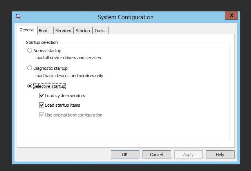Click the 'Load basic devices and services only' text
The image size is (251, 171).
[x=69, y=76]
